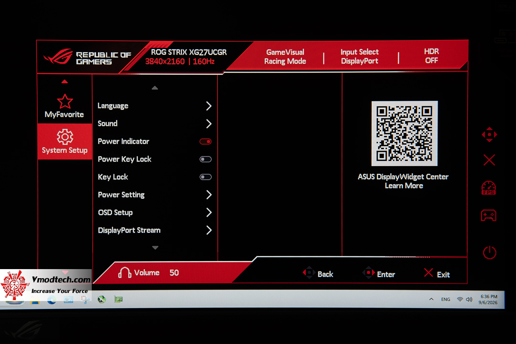The width and height of the screenshot is (516, 344).
Task: Show hidden tray icons arrow
Action: (x=431, y=299)
